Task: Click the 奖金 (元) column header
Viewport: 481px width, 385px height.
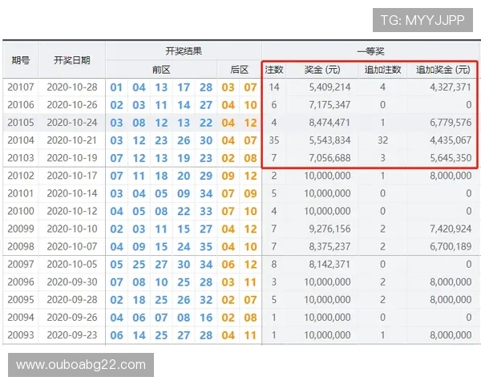Action: (x=322, y=70)
